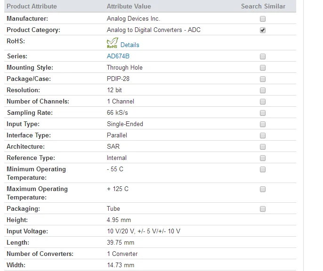
Task: Tick the Resolution 12 bit checkbox
Action: point(263,90)
